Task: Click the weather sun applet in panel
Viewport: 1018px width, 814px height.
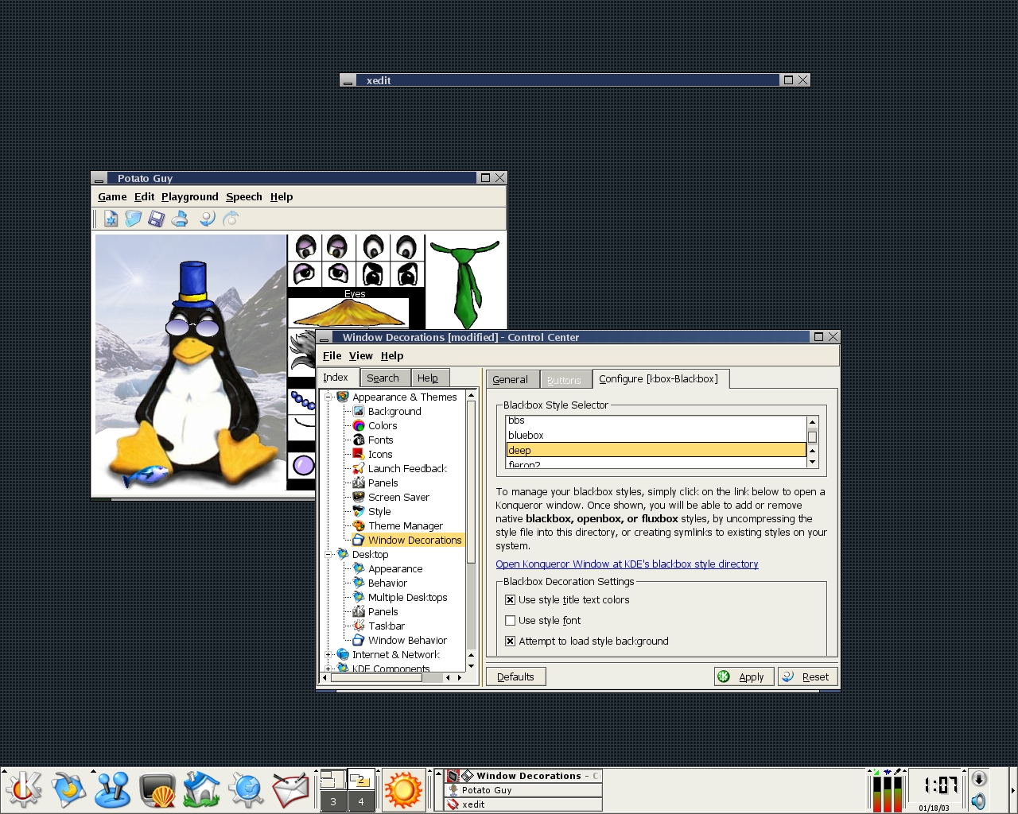Action: pos(403,790)
